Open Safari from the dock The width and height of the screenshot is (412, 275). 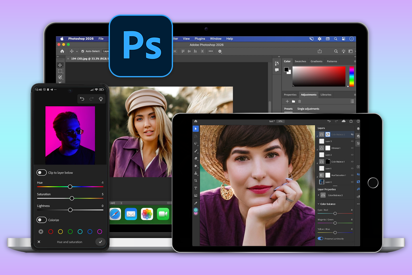[x=115, y=214]
